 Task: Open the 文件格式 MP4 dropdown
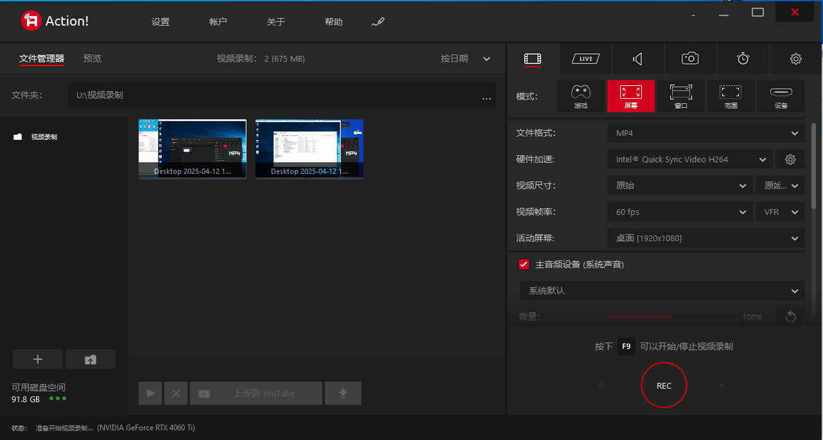pos(706,133)
